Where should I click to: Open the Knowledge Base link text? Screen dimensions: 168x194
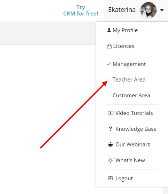(136, 129)
